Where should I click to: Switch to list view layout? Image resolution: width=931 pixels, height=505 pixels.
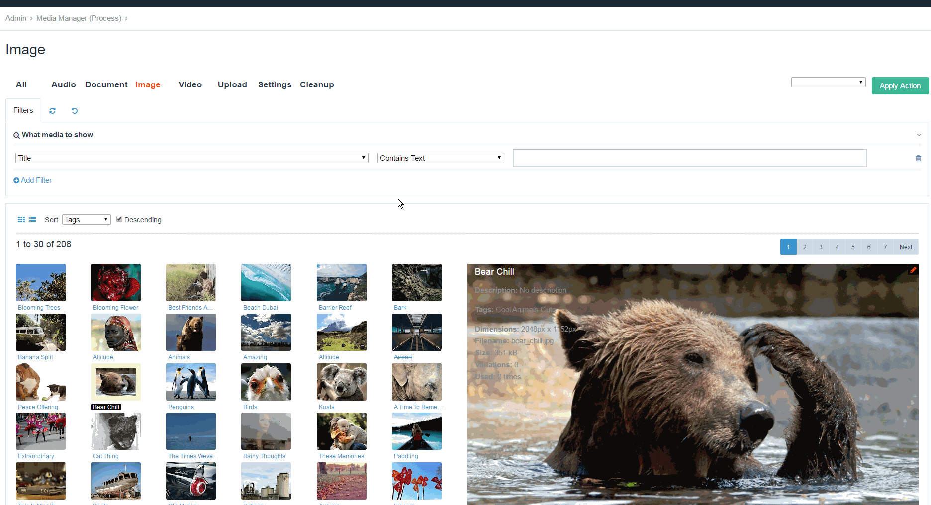tap(32, 219)
